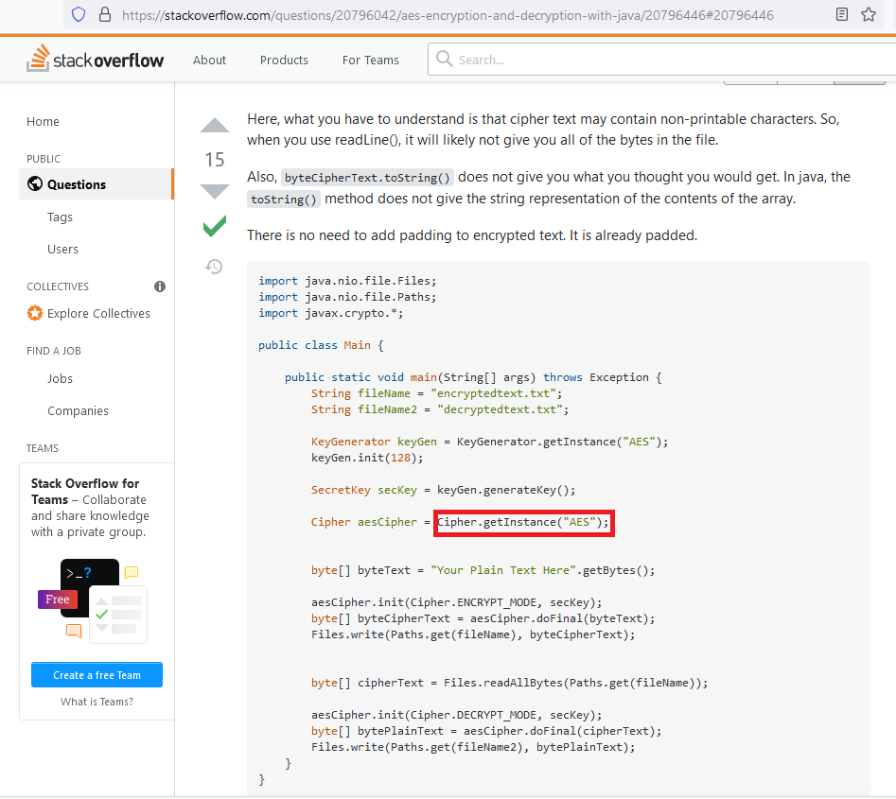Open Companies in the sidebar
Screen dimensions: 896x799
[78, 410]
